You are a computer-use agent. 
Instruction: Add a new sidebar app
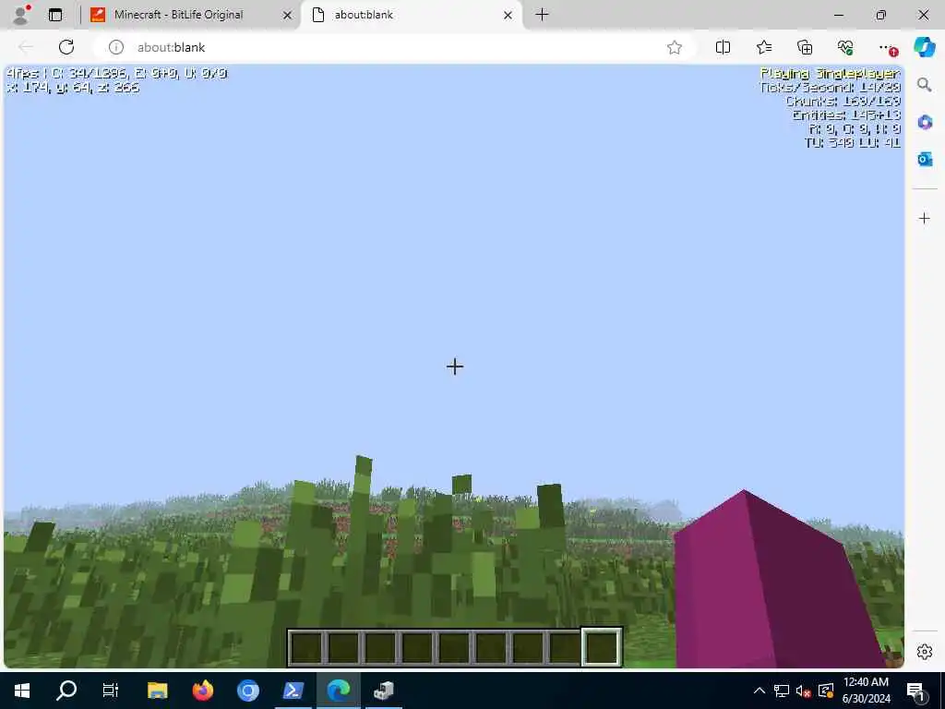(925, 218)
